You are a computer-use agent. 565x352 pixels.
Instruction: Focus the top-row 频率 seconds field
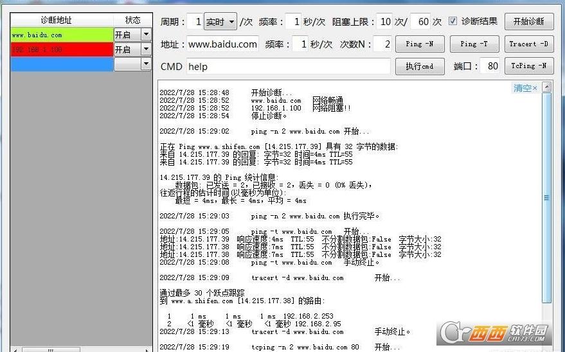293,22
